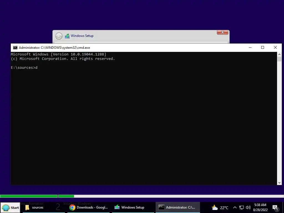
Task: Open the weather widget showing 22°C
Action: [220, 207]
